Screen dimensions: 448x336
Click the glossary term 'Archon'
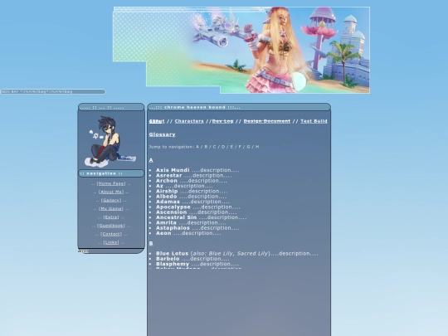pyautogui.click(x=167, y=181)
